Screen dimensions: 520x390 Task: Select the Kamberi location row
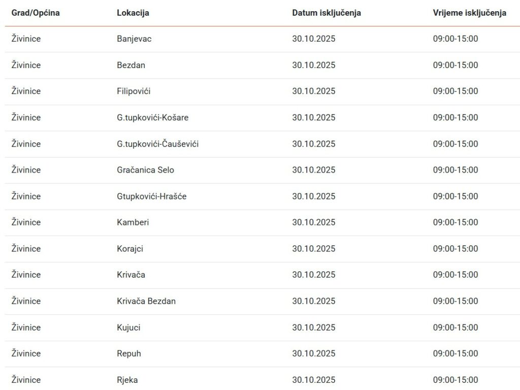(133, 222)
